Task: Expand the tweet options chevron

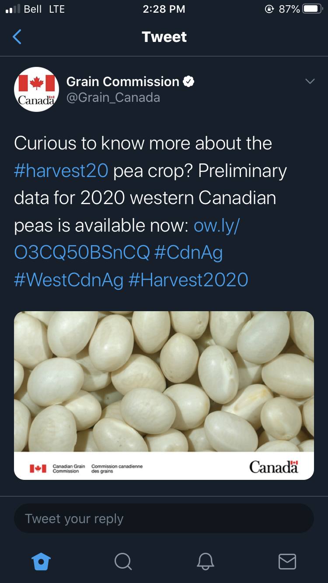Action: [310, 81]
